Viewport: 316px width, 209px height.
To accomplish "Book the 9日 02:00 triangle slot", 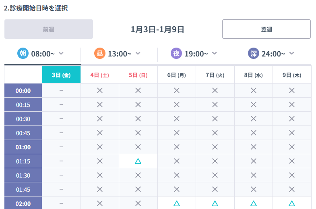I will [292, 203].
